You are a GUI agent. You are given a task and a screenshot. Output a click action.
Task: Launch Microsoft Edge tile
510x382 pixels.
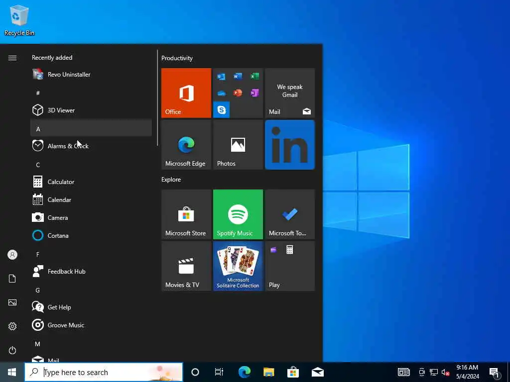click(186, 145)
